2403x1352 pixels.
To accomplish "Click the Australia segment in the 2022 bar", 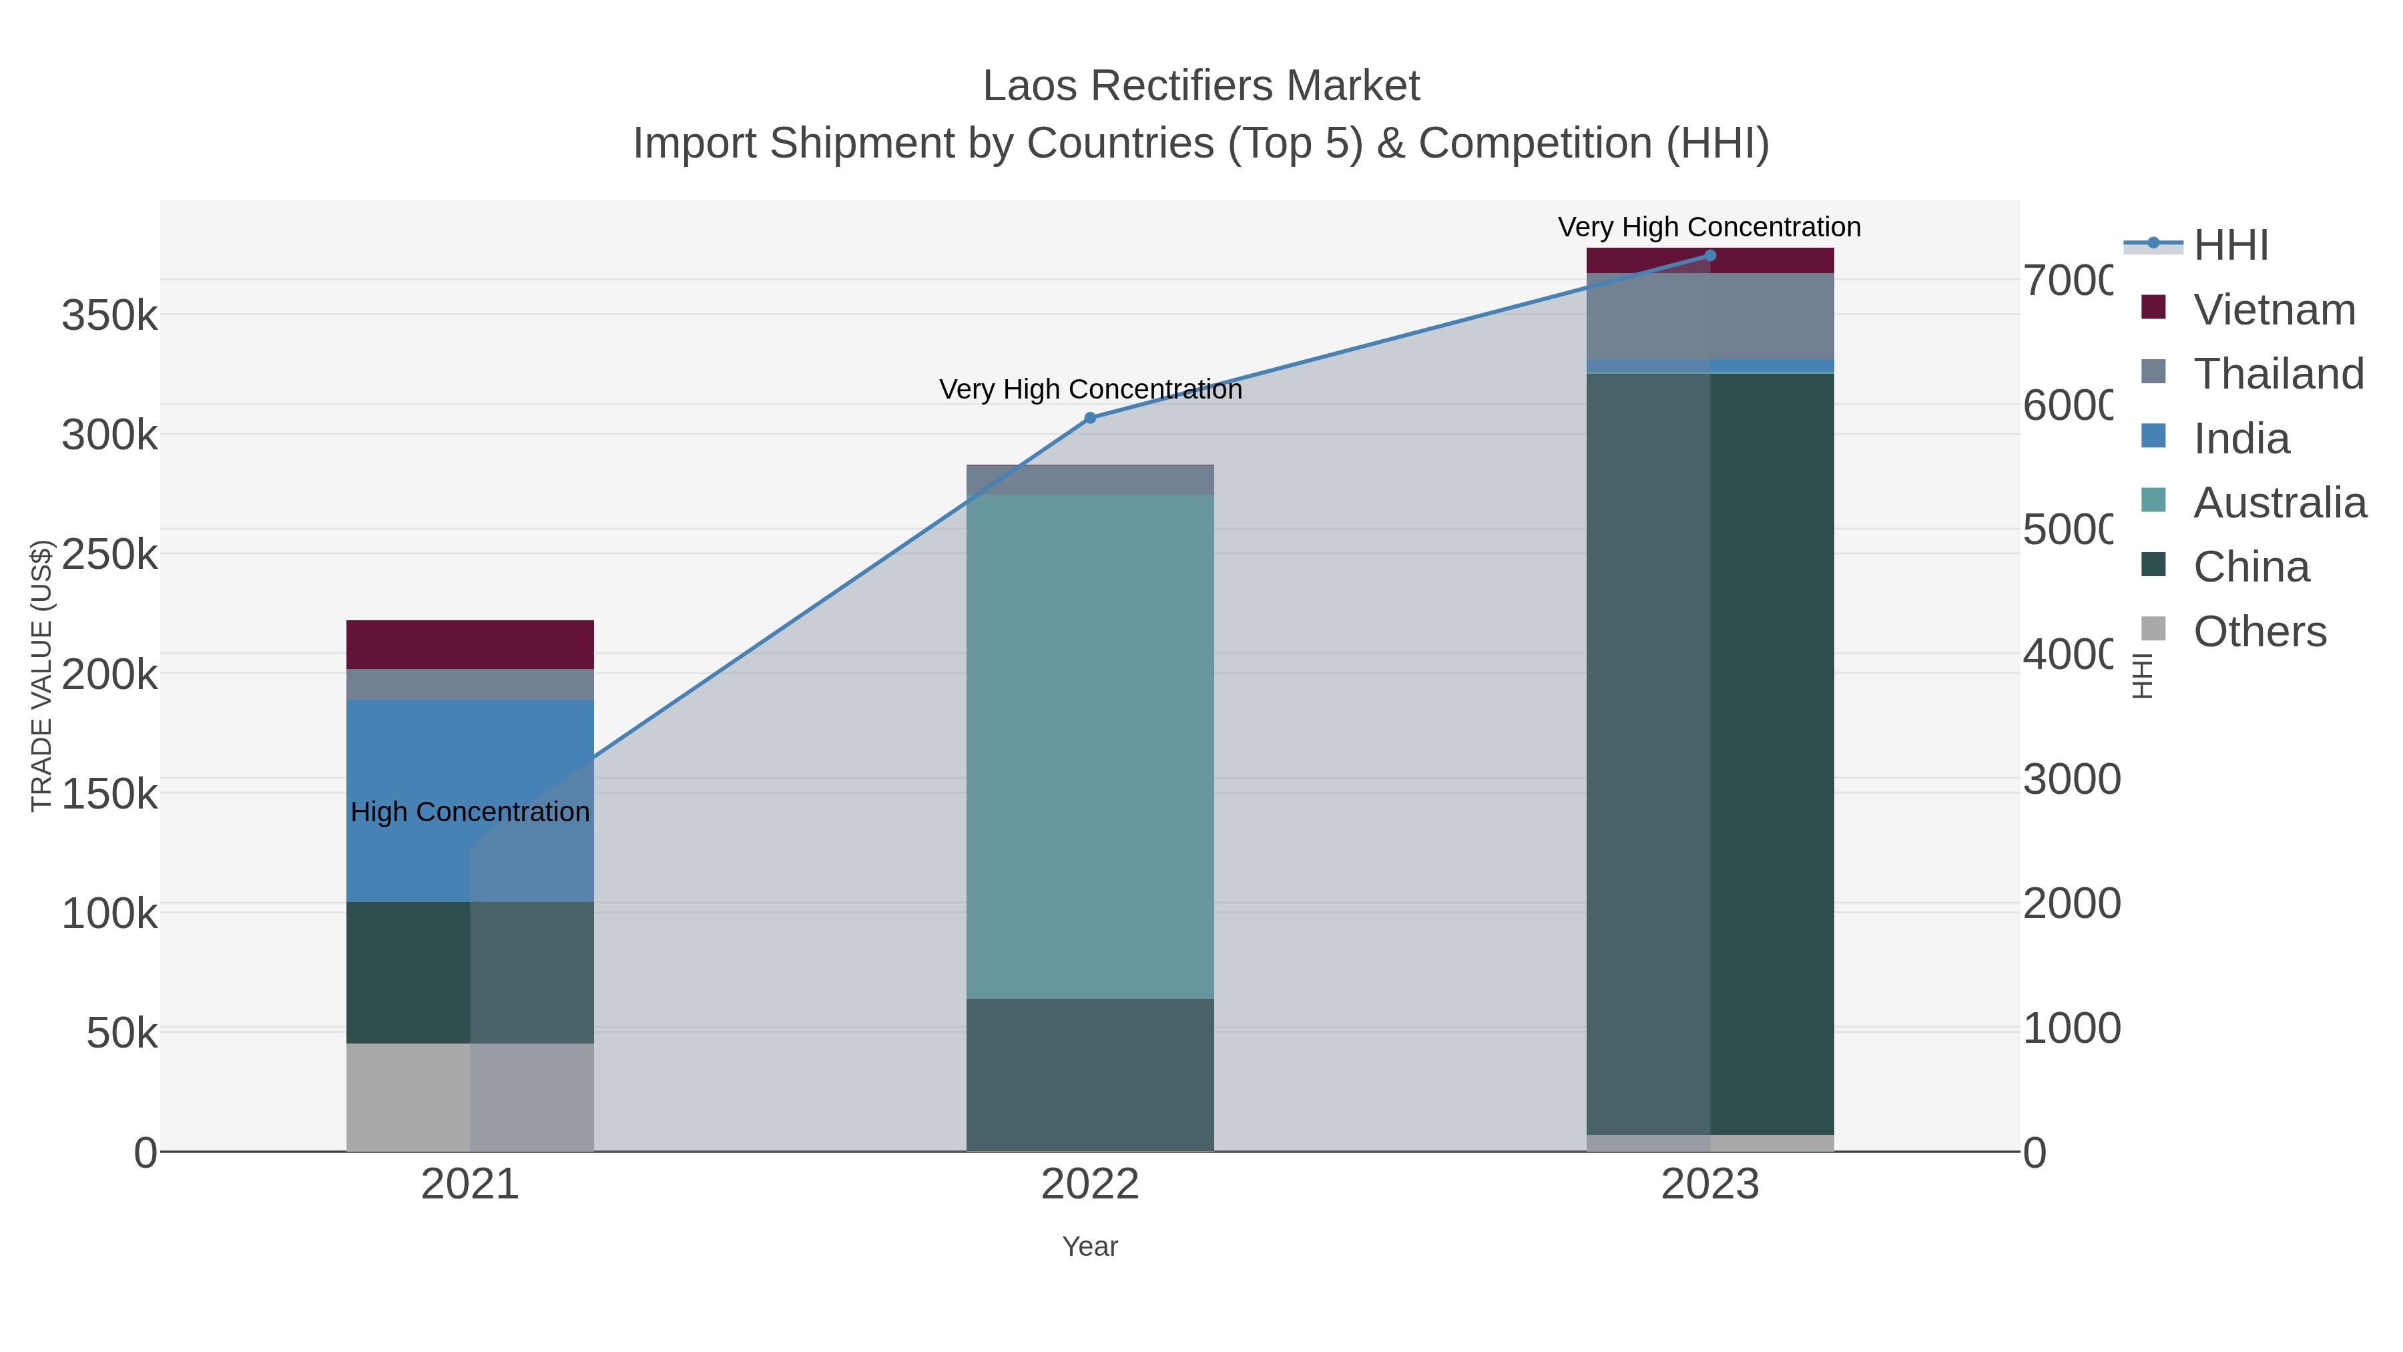I will (x=1089, y=746).
